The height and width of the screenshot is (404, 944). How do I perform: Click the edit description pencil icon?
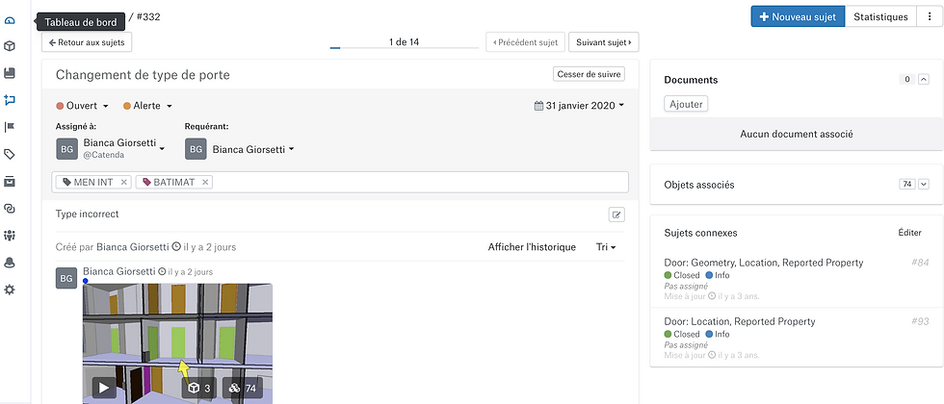(x=616, y=215)
